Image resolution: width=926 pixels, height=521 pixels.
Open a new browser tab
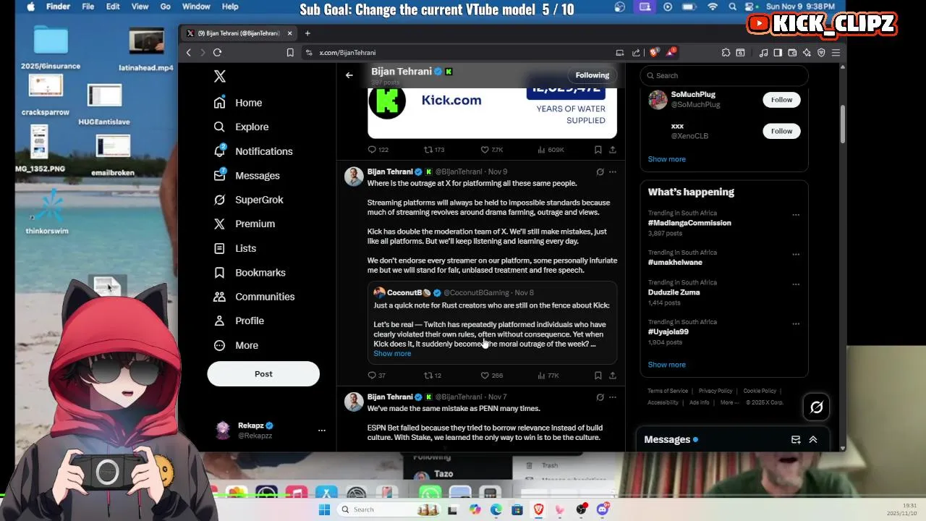[307, 33]
